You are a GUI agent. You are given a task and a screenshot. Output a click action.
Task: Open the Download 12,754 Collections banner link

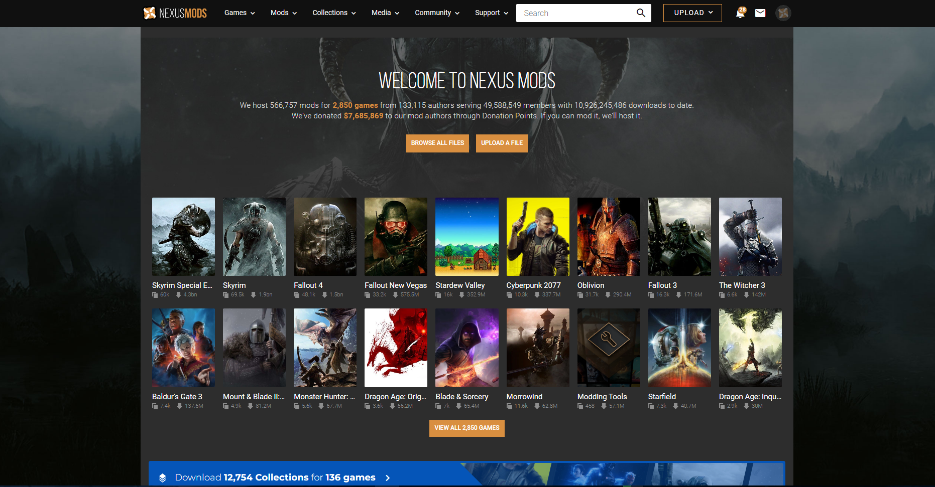click(x=275, y=477)
